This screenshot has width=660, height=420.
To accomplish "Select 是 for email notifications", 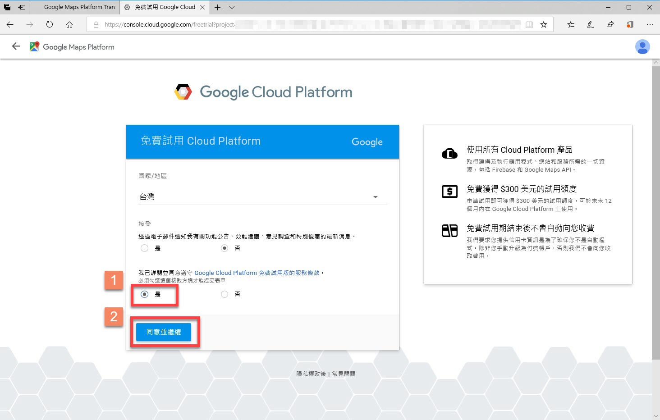I will pyautogui.click(x=144, y=248).
